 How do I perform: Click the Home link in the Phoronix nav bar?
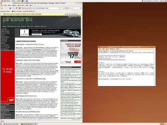tap(4, 26)
